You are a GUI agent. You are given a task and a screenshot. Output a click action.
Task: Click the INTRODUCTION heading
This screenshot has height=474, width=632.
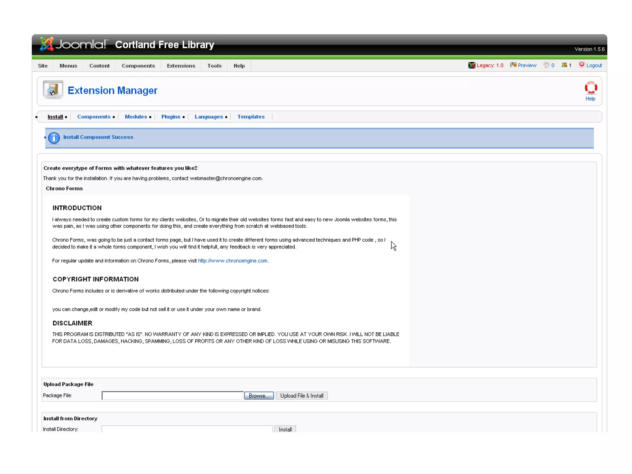77,208
